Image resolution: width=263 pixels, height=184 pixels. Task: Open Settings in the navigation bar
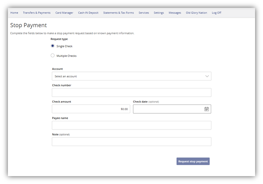tap(159, 13)
